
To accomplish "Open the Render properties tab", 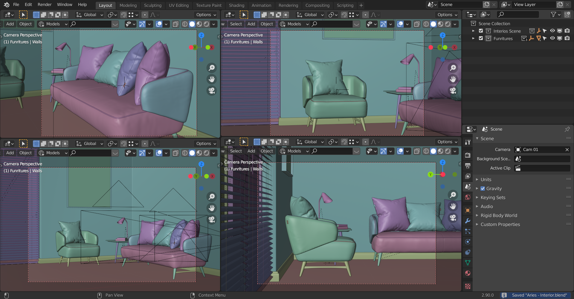I will coord(468,155).
